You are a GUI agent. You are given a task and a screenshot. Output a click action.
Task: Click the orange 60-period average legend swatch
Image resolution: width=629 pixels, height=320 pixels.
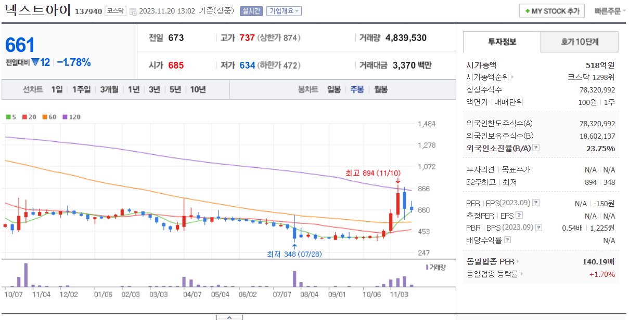(45, 117)
